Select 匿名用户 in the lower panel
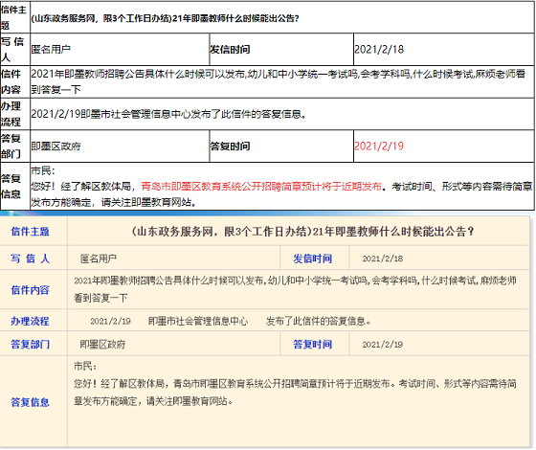This screenshot has width=536, height=450. [99, 259]
